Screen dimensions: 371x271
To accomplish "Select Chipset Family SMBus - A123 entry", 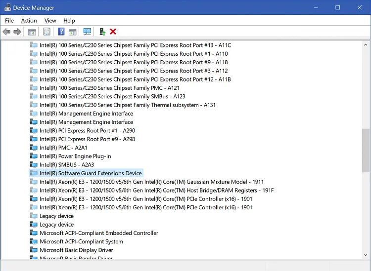I will coord(112,96).
